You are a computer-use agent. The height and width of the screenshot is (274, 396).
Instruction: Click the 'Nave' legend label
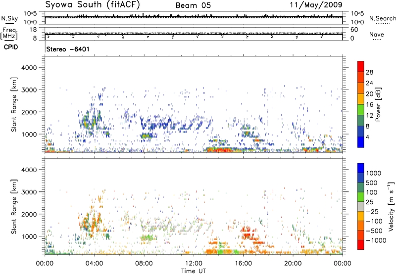(377, 35)
